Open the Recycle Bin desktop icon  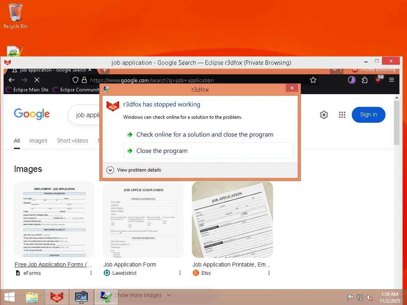16,16
